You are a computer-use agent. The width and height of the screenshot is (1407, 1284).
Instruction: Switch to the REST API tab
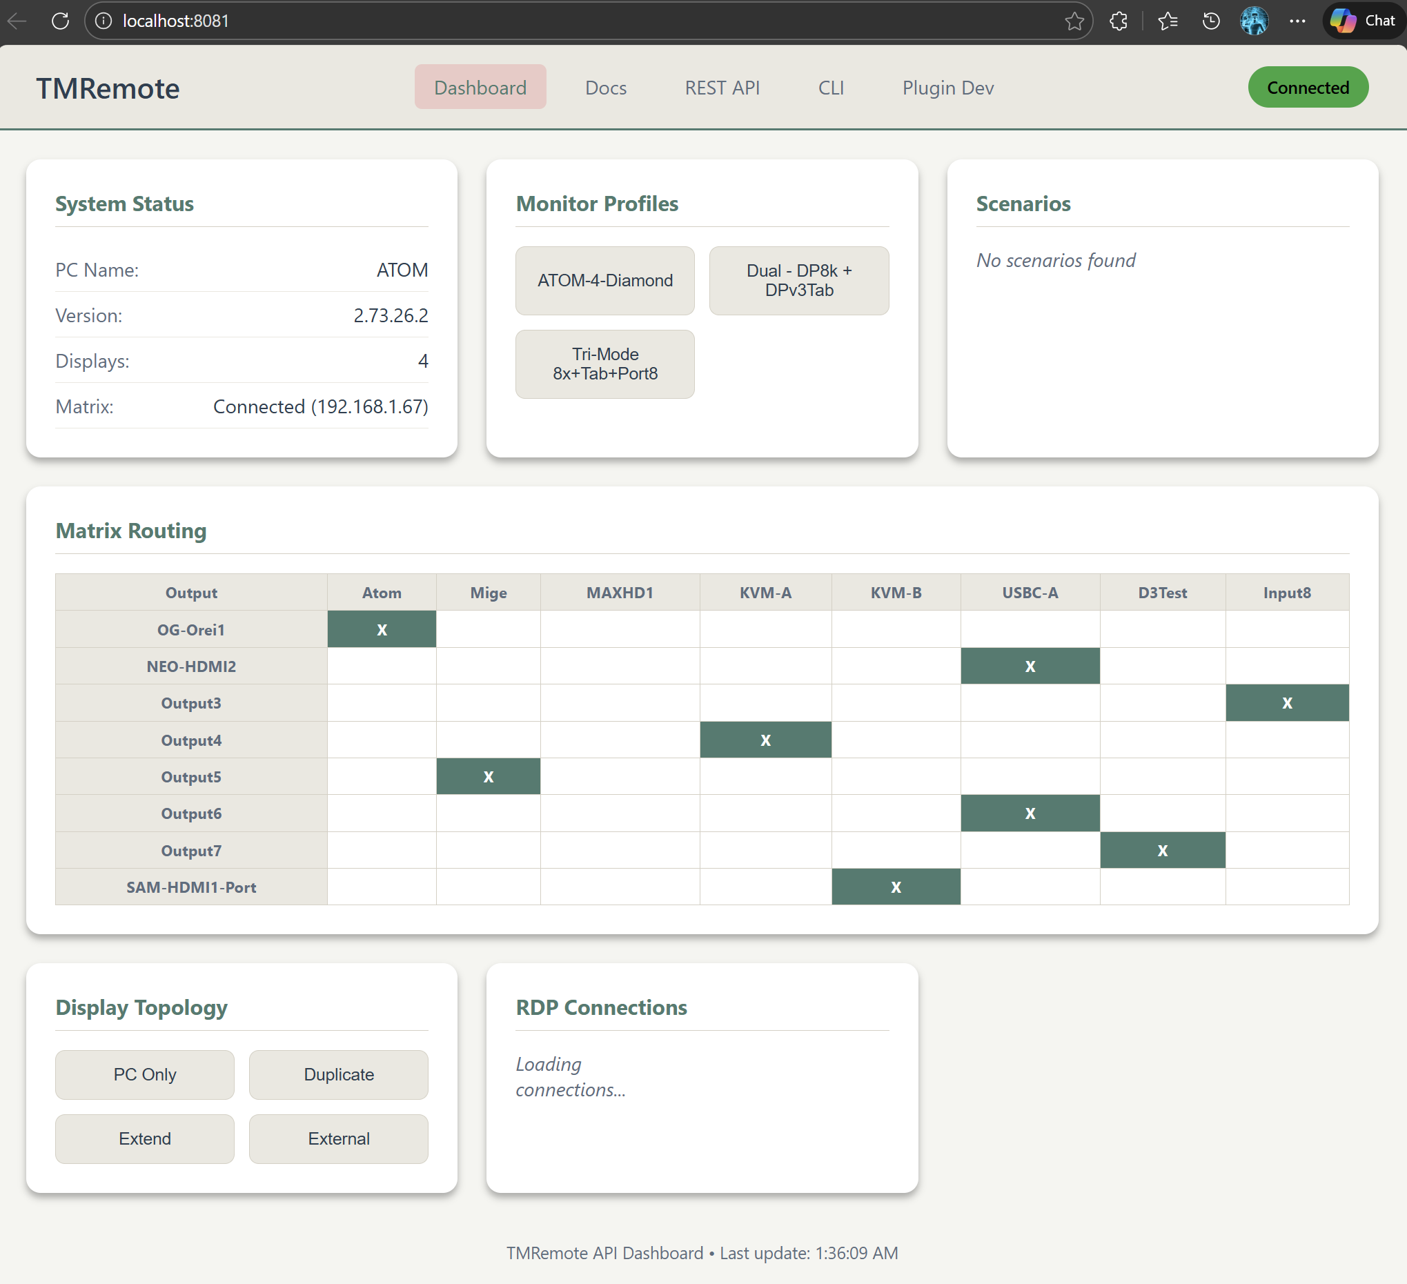[x=722, y=87]
